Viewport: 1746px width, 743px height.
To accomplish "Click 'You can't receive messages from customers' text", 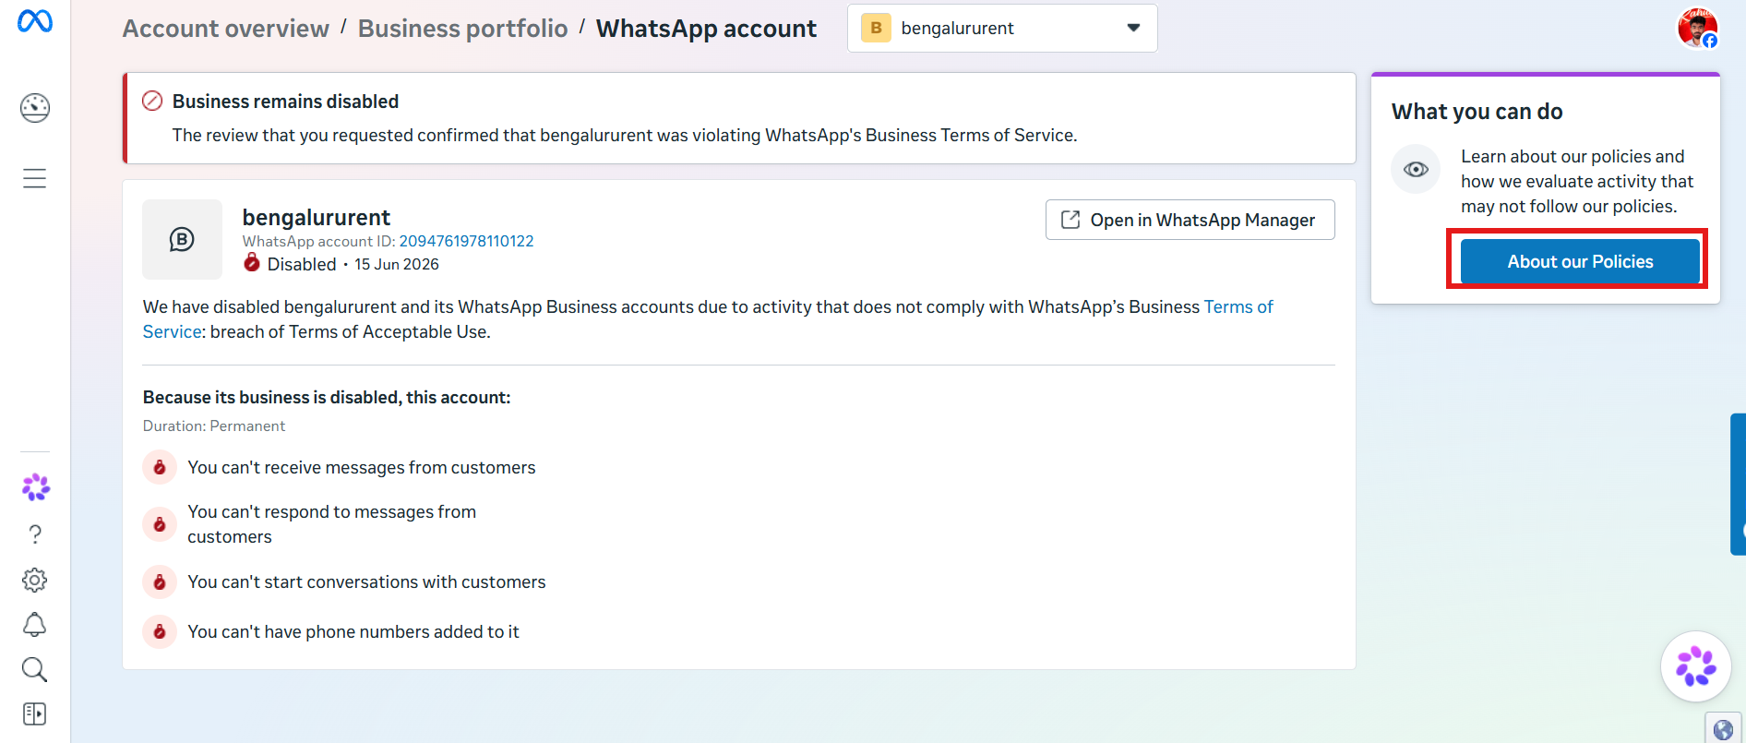I will [362, 467].
